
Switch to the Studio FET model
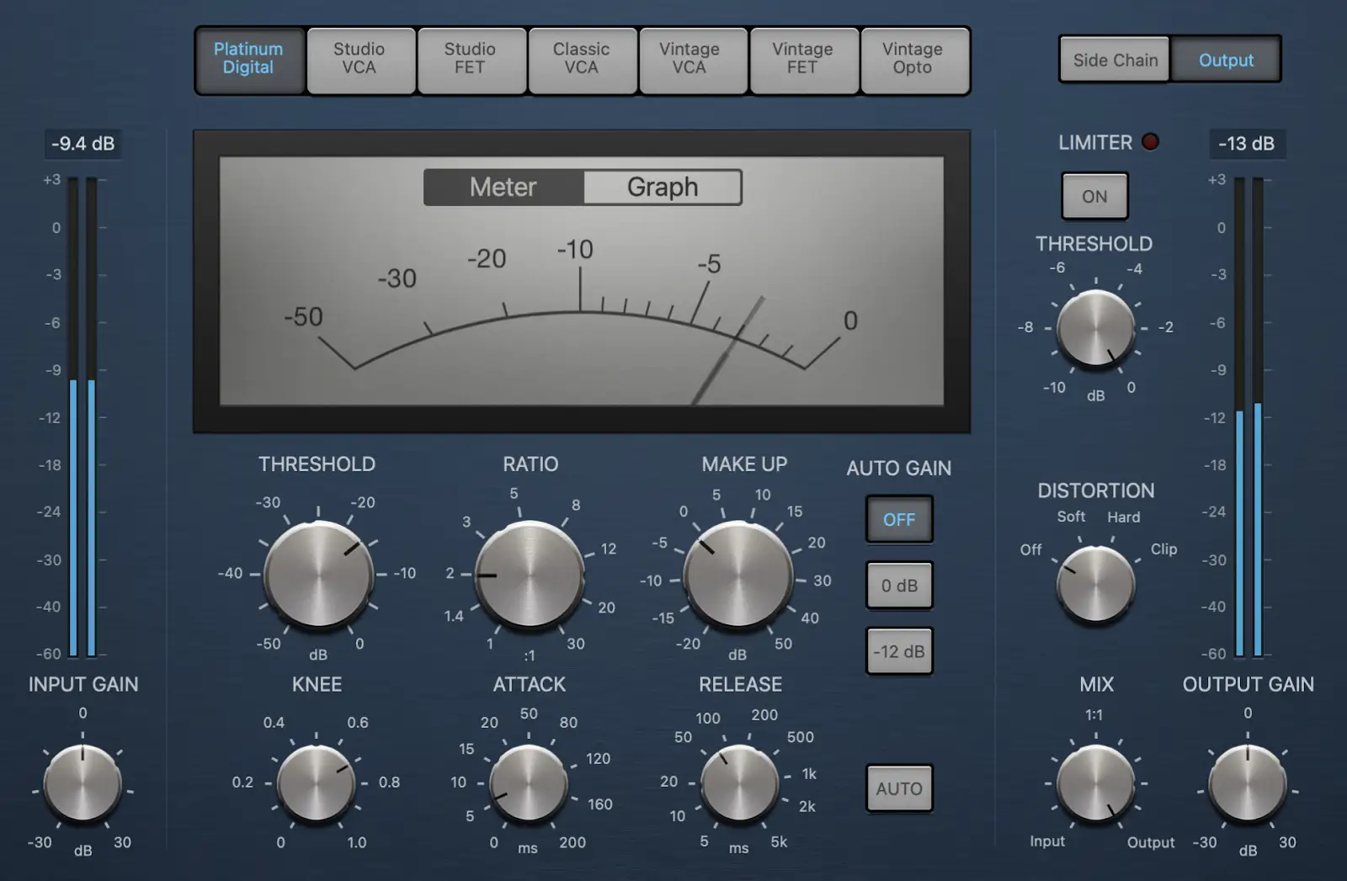tap(470, 59)
